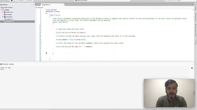Click the 'Print the value of the variable' comment

pos(90,43)
